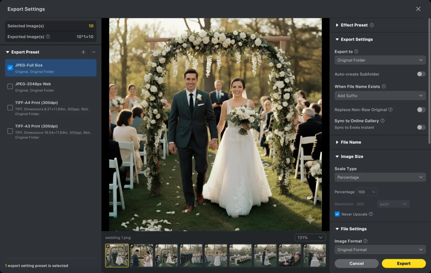Turn on Sync to Evoto Instant
Viewport: 431px width, 273px height.
click(x=421, y=127)
